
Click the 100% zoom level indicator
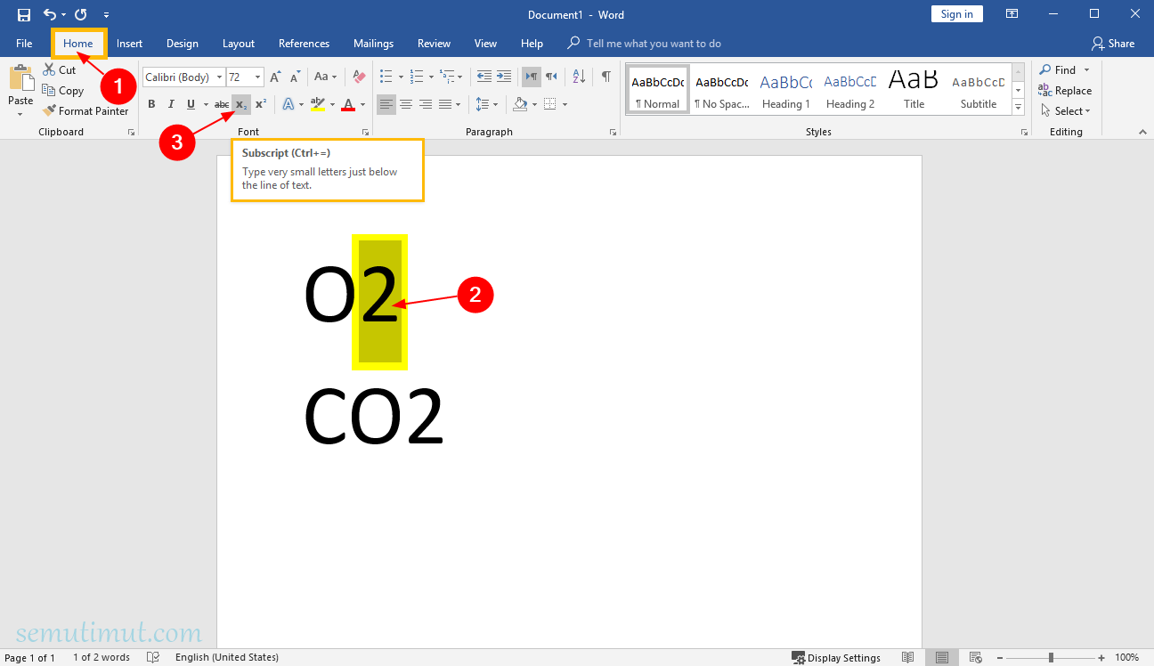pos(1126,657)
